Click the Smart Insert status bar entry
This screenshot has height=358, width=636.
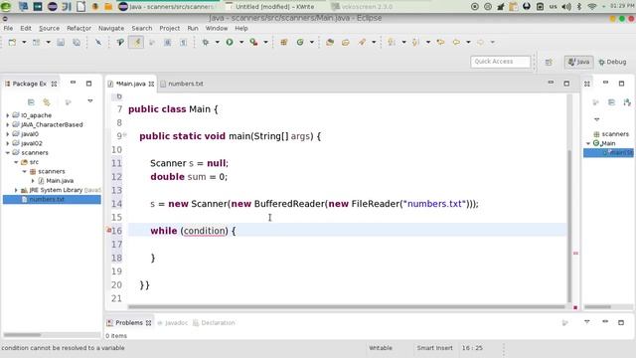(x=434, y=348)
